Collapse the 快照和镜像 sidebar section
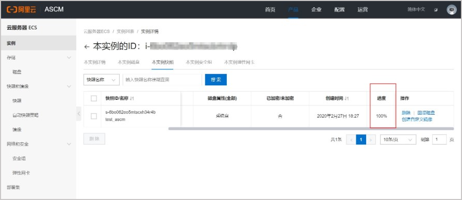 coord(69,86)
